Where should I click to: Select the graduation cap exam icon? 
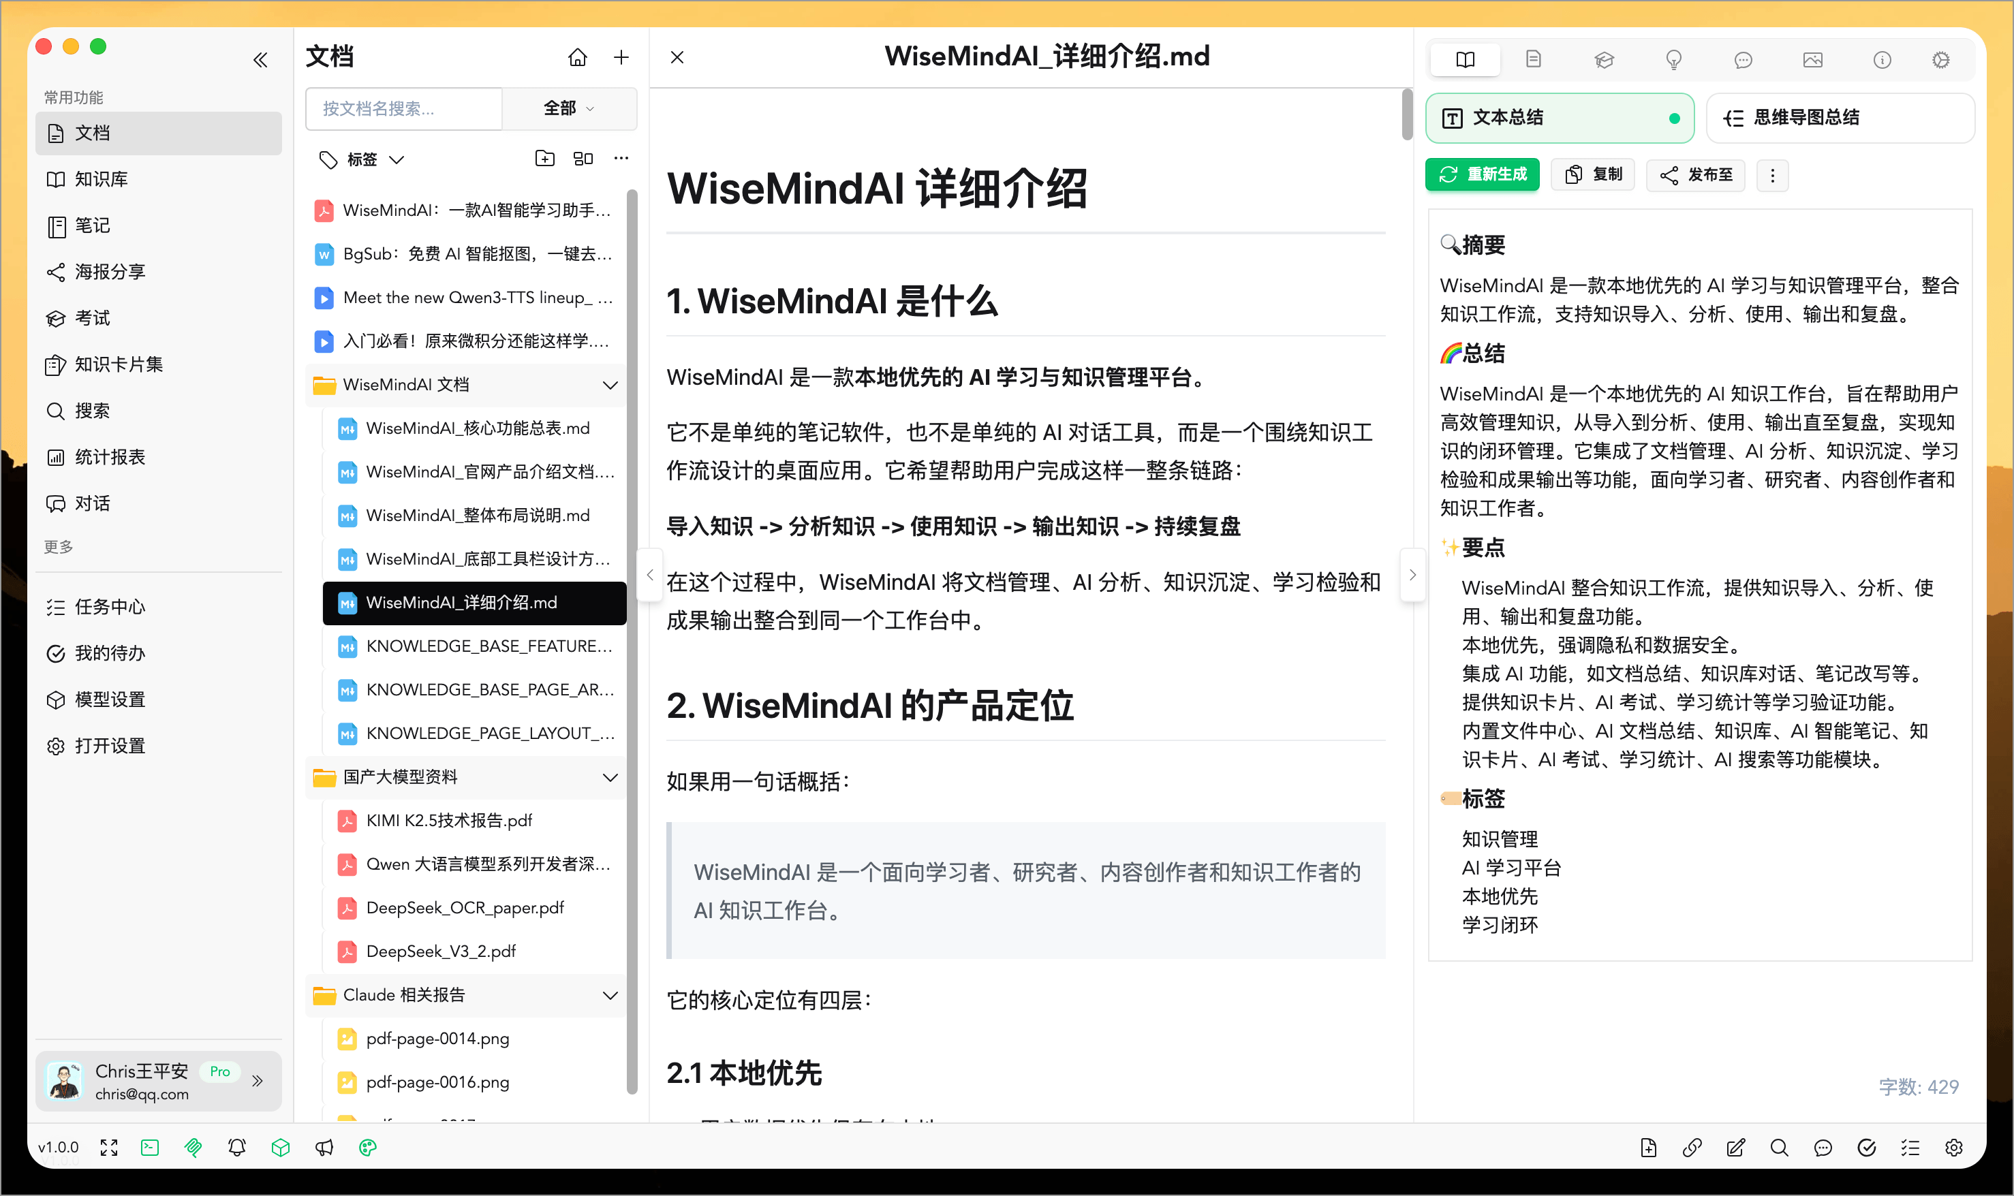(x=1604, y=59)
